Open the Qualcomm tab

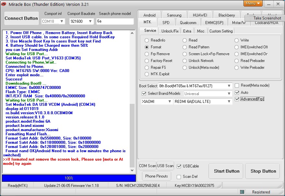[188, 23]
